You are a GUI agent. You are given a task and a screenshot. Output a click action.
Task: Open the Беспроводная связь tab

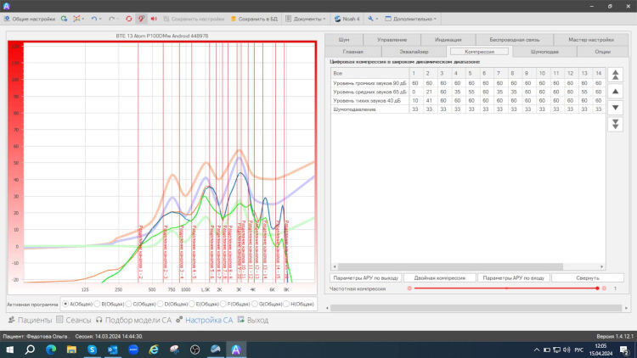tap(515, 40)
